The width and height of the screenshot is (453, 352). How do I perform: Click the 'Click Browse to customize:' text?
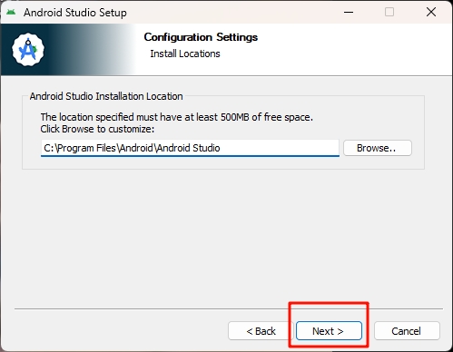point(97,129)
